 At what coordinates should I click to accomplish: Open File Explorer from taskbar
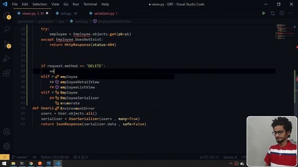click(x=14, y=163)
